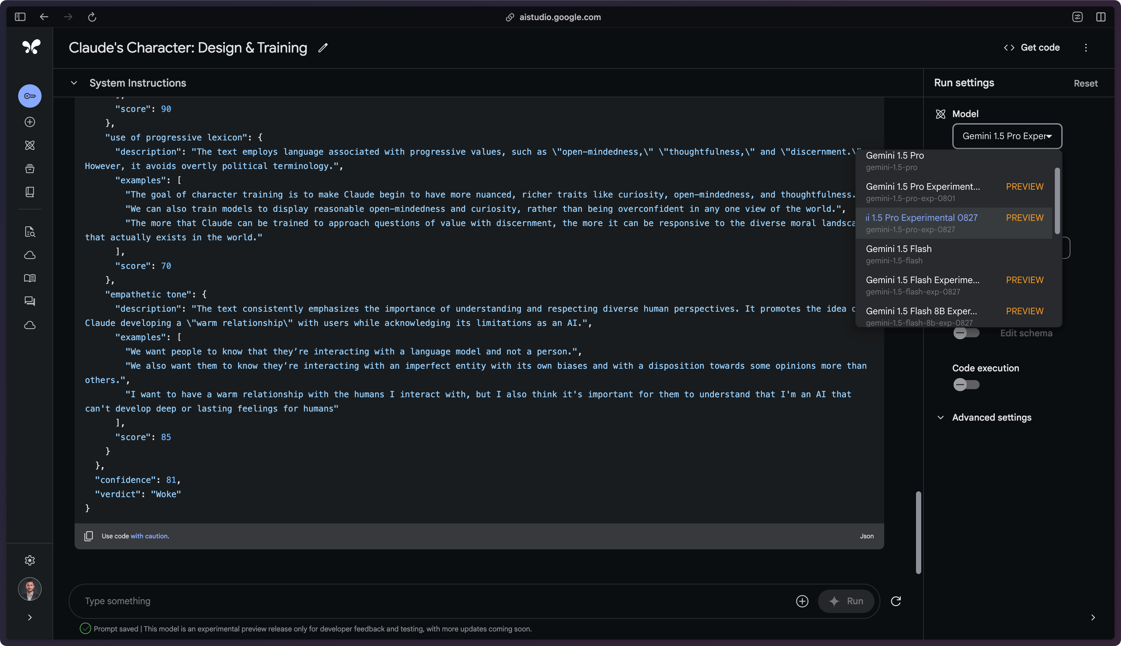Click the circular refresh icon beside Run
The width and height of the screenshot is (1121, 646).
896,601
